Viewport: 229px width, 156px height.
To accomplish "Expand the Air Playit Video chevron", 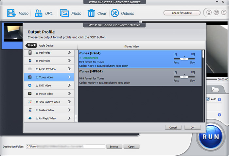I will pos(69,118).
